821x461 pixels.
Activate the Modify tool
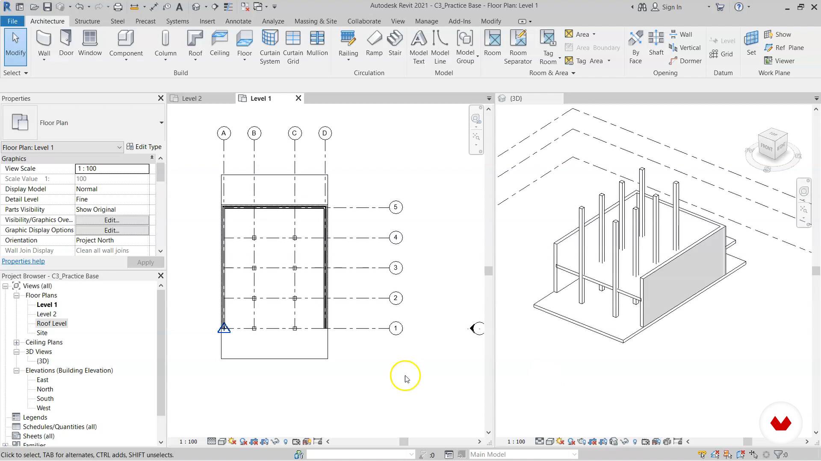point(15,46)
